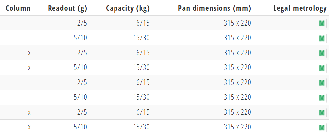Click the Pan dimensions (mm) header
Screen dimensions: 334x138
(215, 8)
